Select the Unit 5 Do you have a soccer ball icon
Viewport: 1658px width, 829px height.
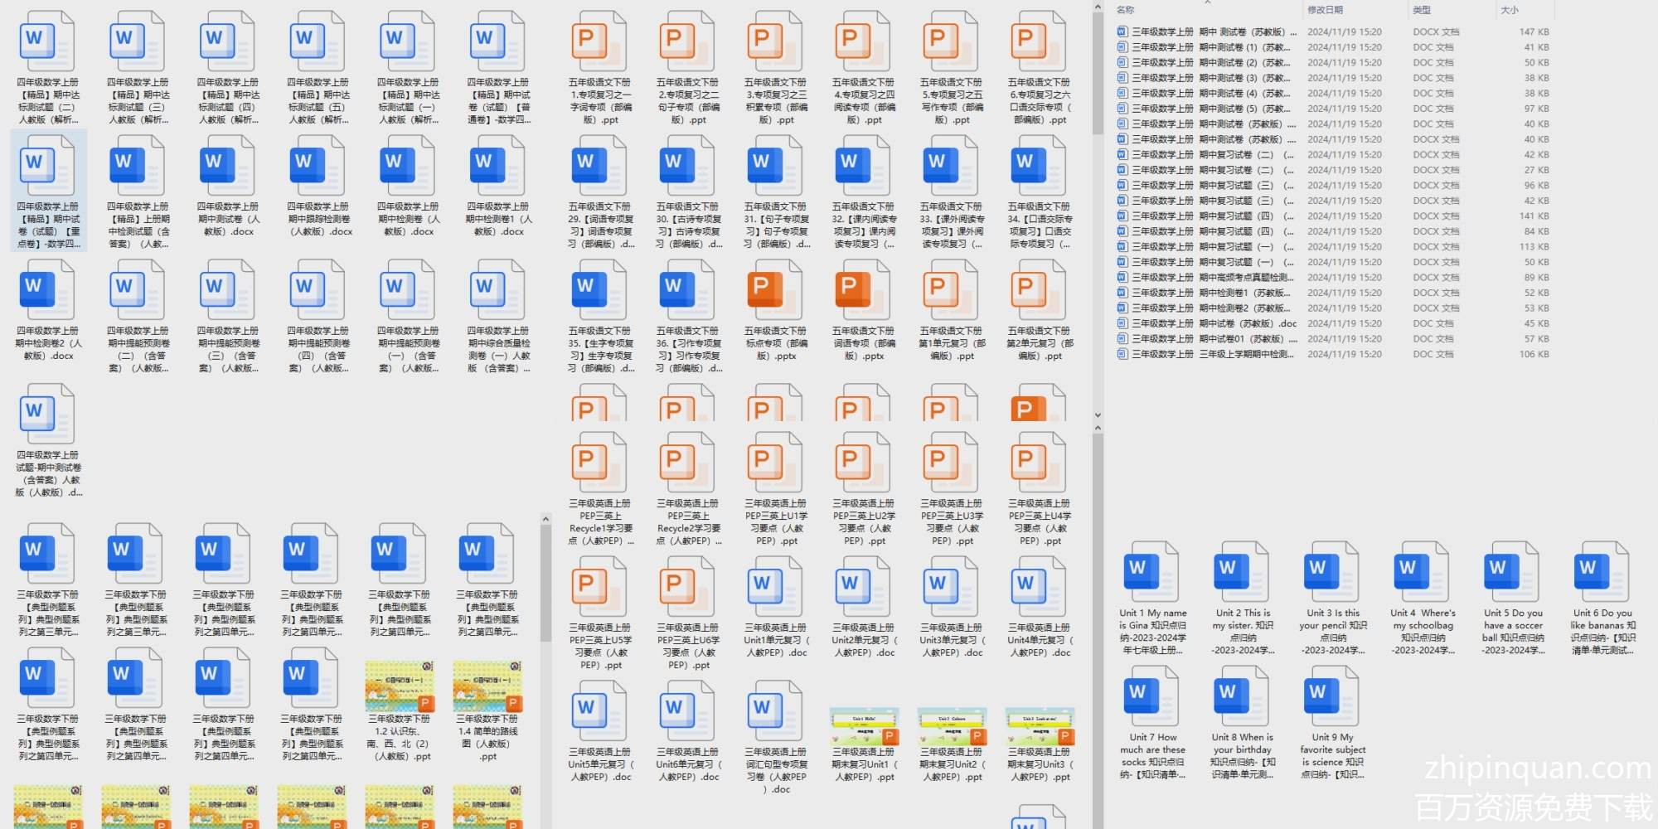click(x=1511, y=571)
